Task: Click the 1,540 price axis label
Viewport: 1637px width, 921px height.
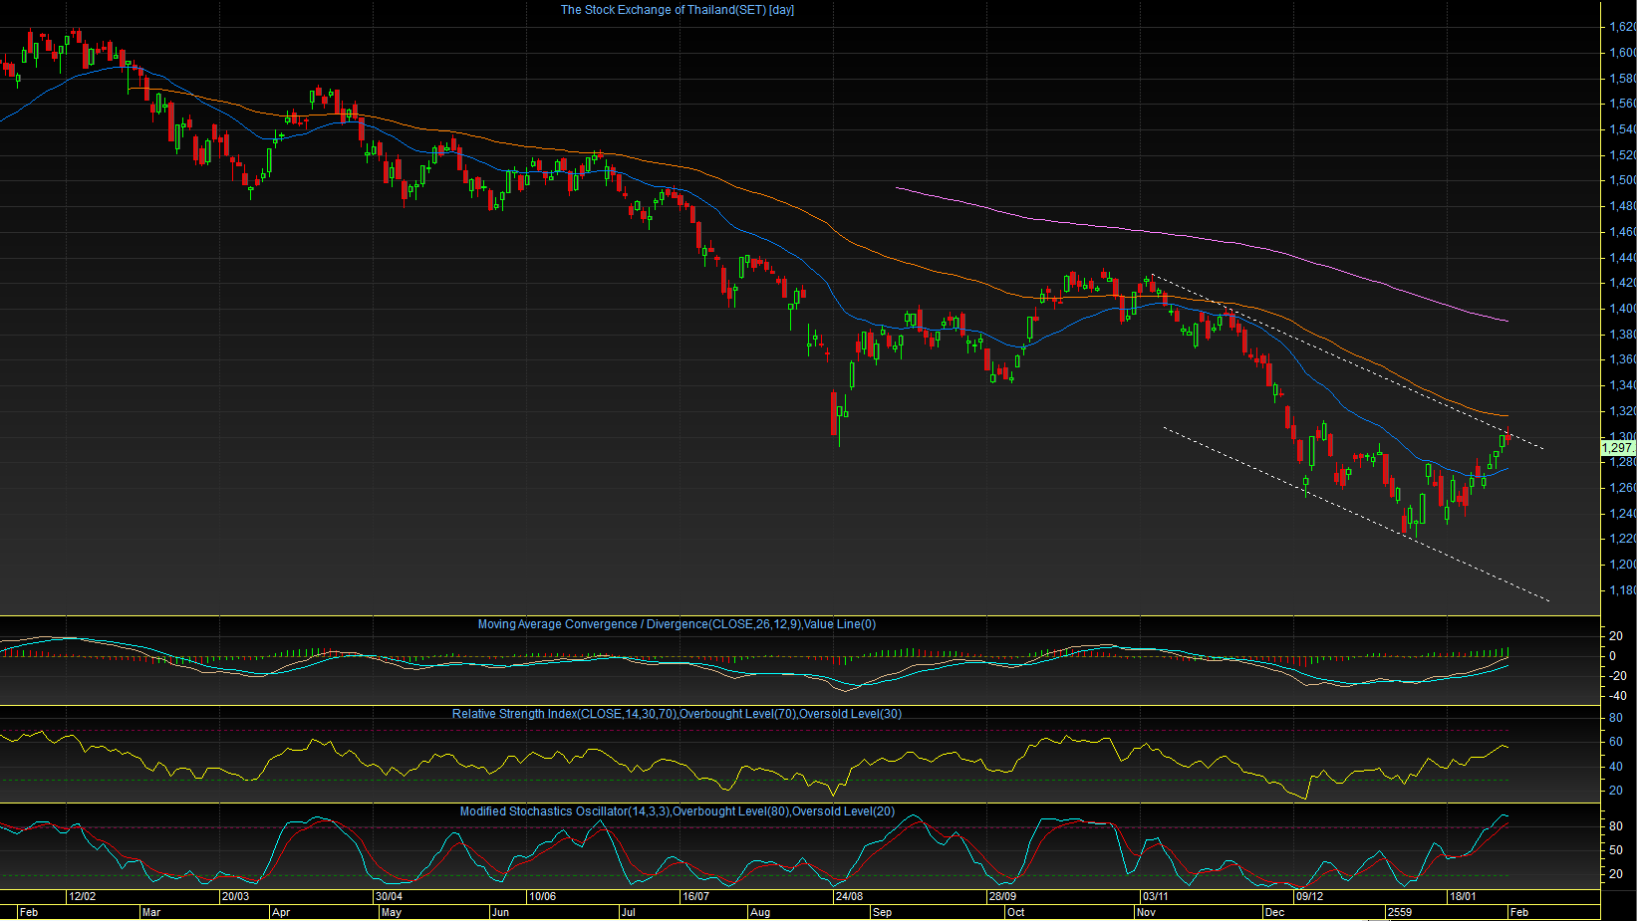Action: coord(1622,129)
